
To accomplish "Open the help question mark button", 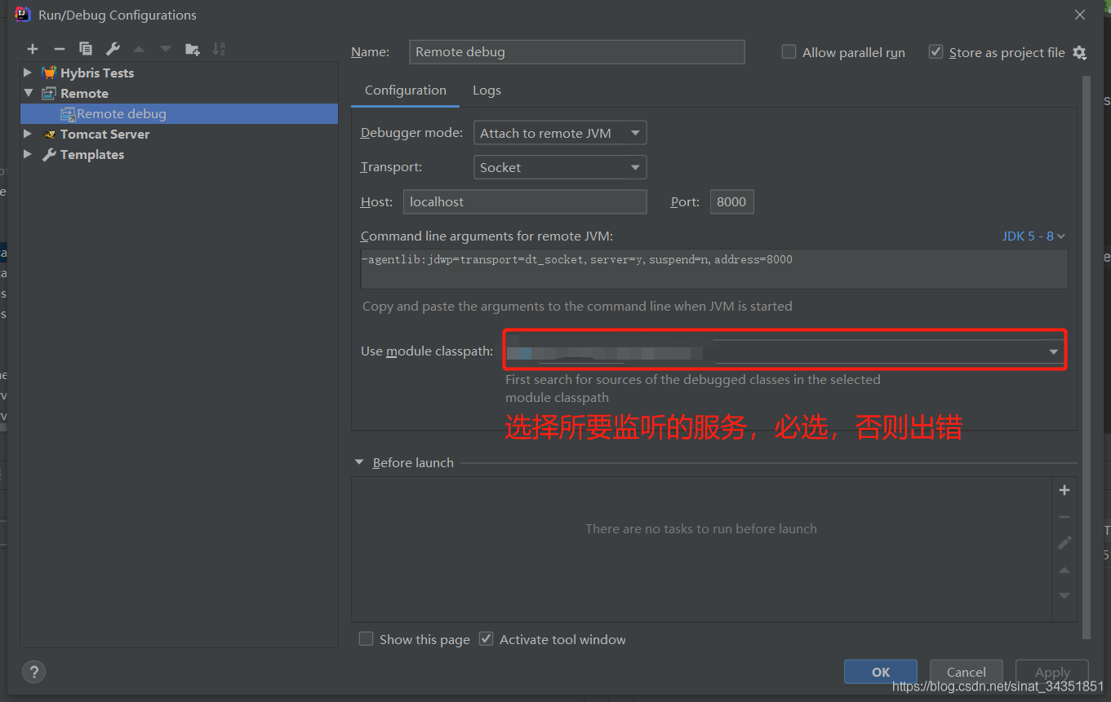I will [33, 672].
